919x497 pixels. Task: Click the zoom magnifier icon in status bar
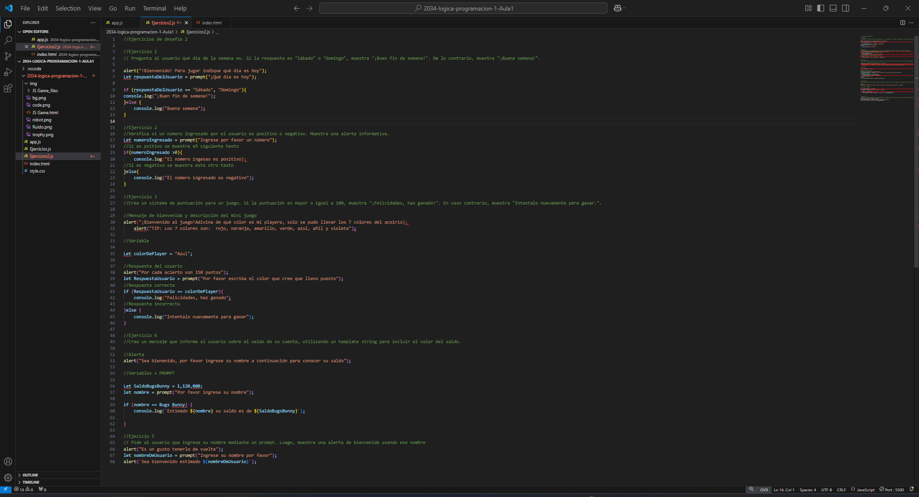click(x=751, y=489)
